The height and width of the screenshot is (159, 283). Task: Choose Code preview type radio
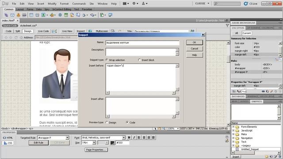(127, 122)
